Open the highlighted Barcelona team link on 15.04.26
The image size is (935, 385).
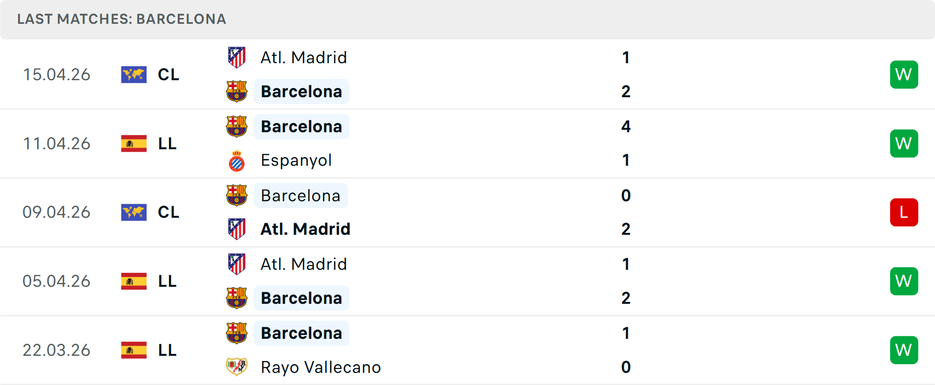click(301, 91)
